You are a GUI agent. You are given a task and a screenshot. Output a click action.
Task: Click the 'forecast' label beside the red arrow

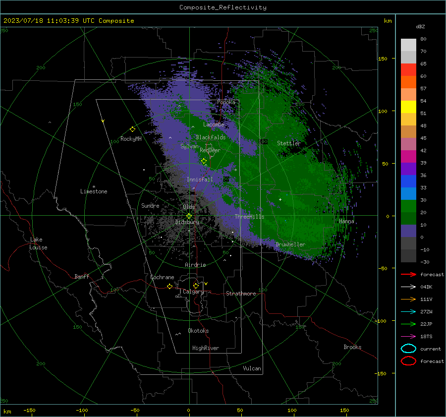pyautogui.click(x=432, y=275)
